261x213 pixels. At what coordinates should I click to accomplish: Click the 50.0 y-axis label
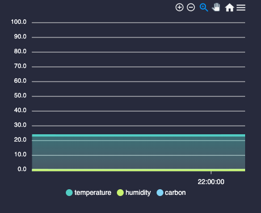(x=20, y=96)
